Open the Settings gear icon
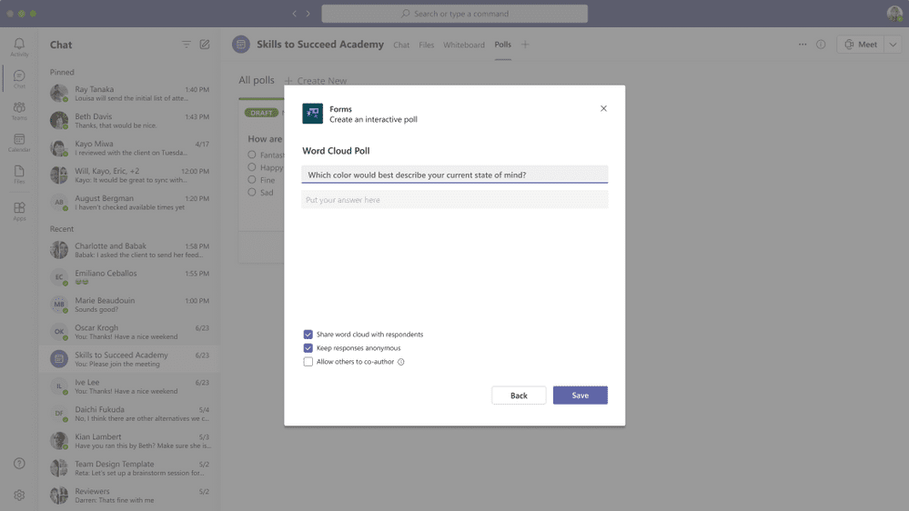Viewport: 909px width, 511px height. click(x=19, y=496)
